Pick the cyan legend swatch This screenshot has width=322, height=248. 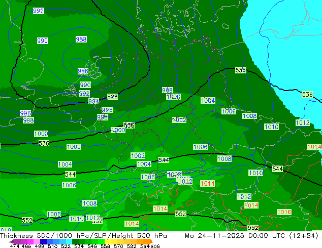69,241
